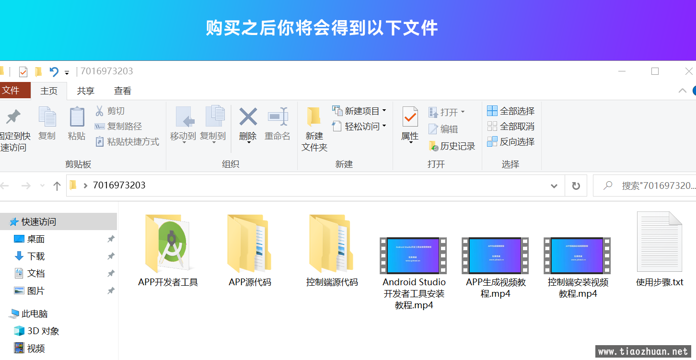Click the Up one level arrow
The image size is (696, 360).
pos(57,186)
